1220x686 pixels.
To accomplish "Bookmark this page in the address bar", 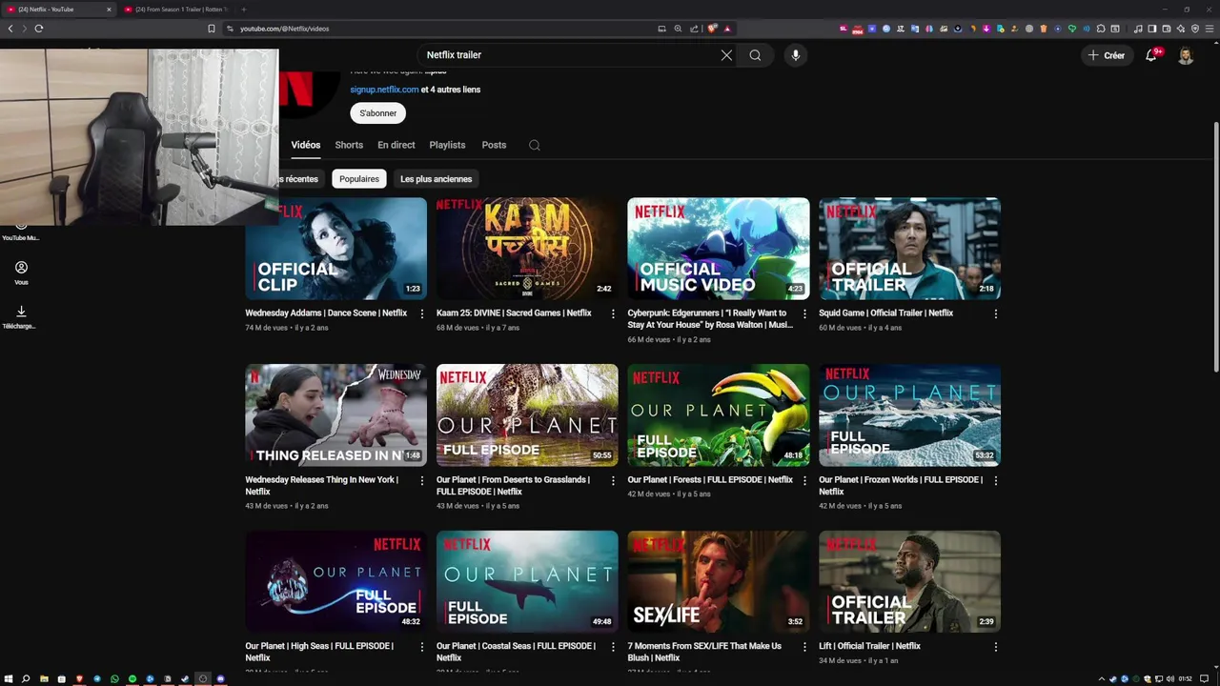I will click(212, 29).
